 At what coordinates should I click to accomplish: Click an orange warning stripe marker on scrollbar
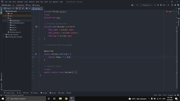pos(177,18)
